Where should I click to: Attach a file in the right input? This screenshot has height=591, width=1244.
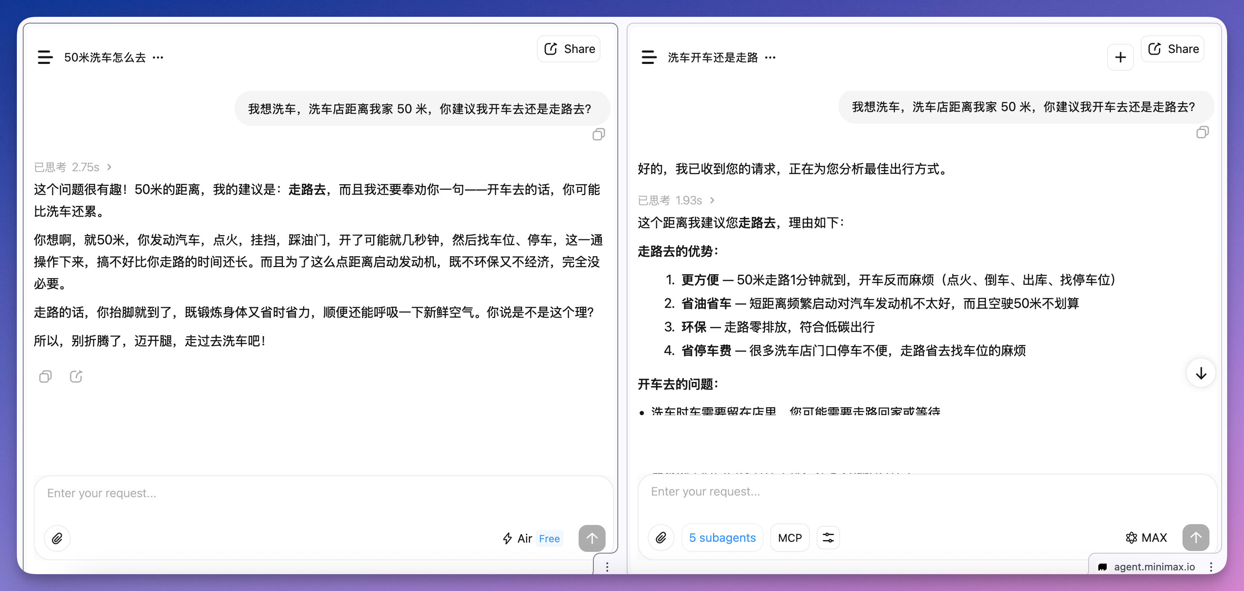[x=661, y=537]
